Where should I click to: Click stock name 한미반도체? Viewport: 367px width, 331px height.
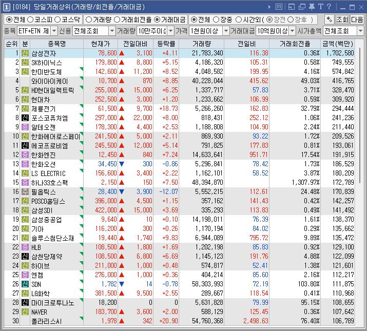(x=47, y=72)
